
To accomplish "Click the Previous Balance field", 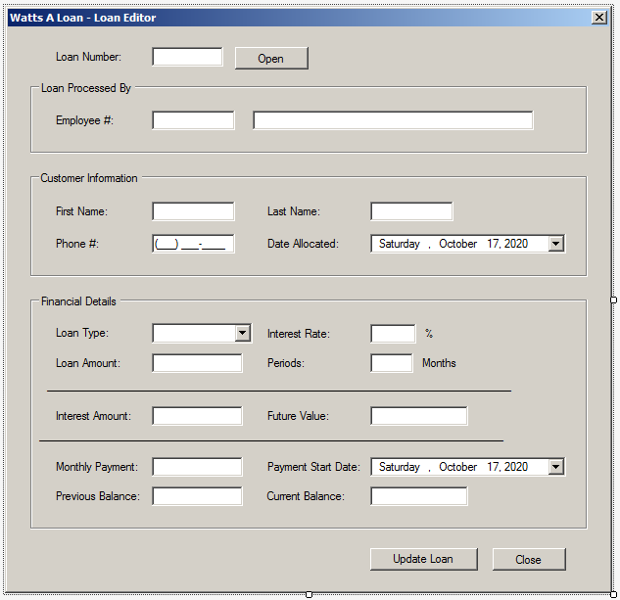I will [x=197, y=496].
